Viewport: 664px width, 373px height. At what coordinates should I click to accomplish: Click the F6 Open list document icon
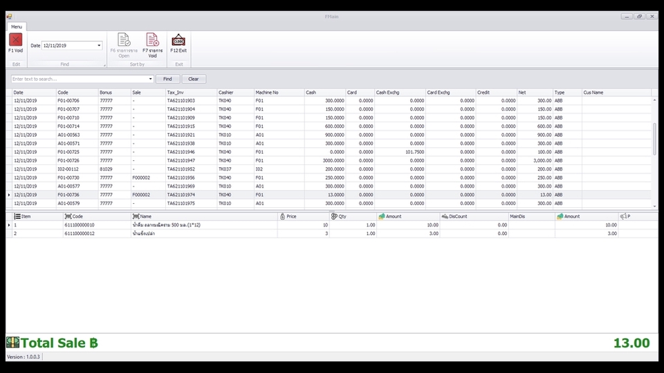(124, 40)
